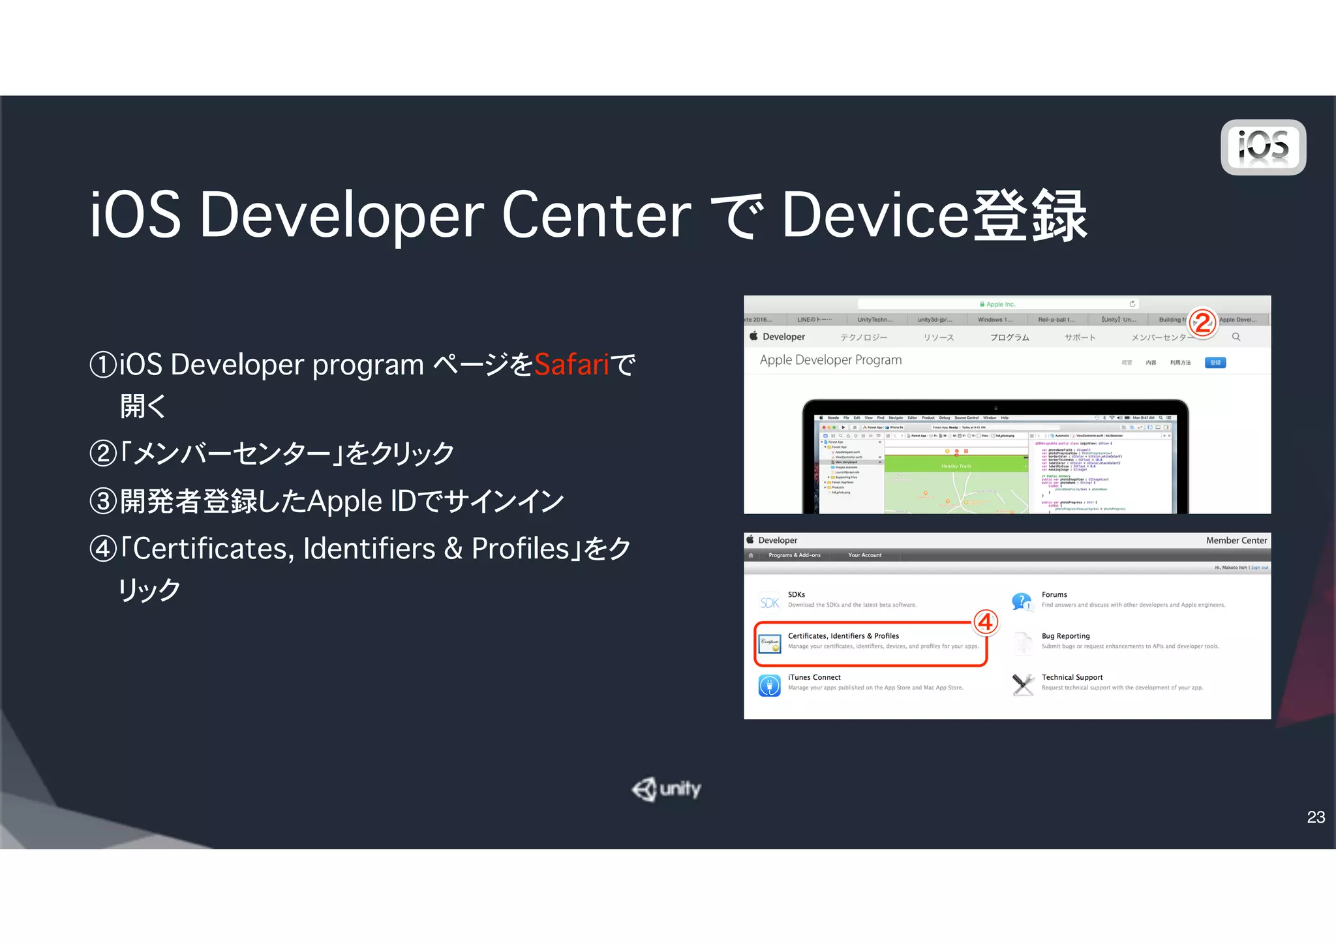Switch to the Roll-a-ball browser tab
Viewport: 1336px width, 944px height.
click(x=1056, y=320)
